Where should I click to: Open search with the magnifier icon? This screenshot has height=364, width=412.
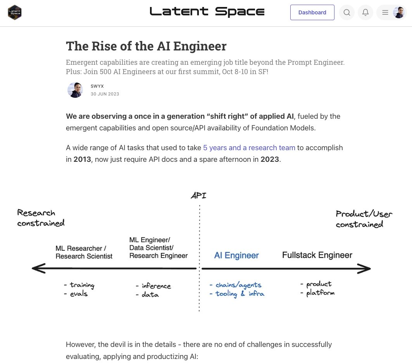tap(347, 12)
